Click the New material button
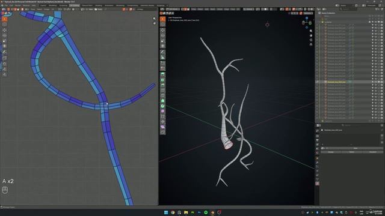The height and width of the screenshot is (216, 385). point(356,148)
